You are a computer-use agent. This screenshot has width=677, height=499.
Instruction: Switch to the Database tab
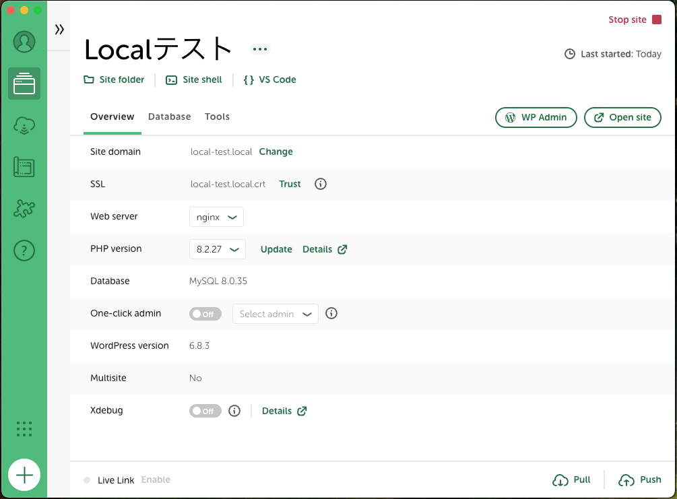169,117
